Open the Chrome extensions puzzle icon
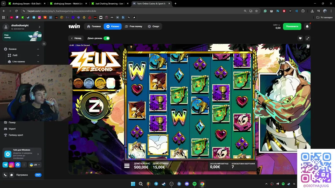 pyautogui.click(x=303, y=11)
